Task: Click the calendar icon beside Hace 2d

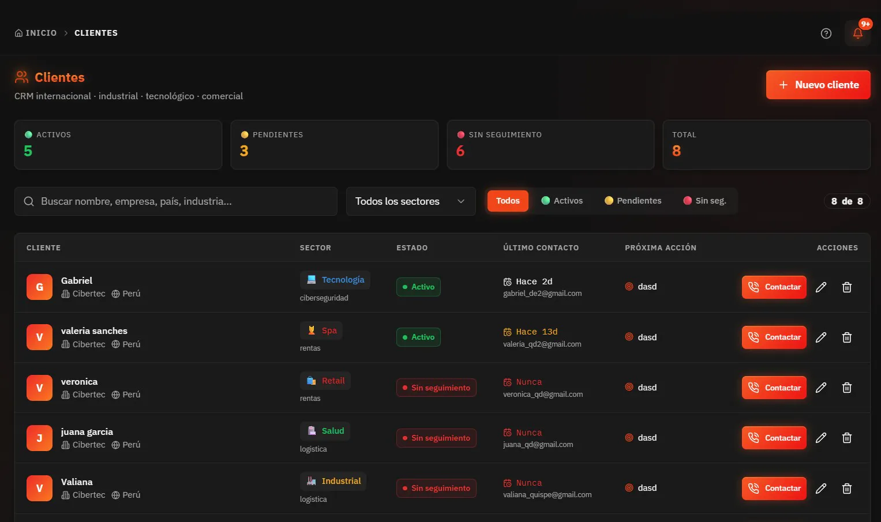Action: (508, 282)
